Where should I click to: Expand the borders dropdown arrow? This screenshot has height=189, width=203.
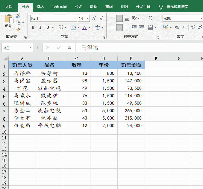point(66,27)
